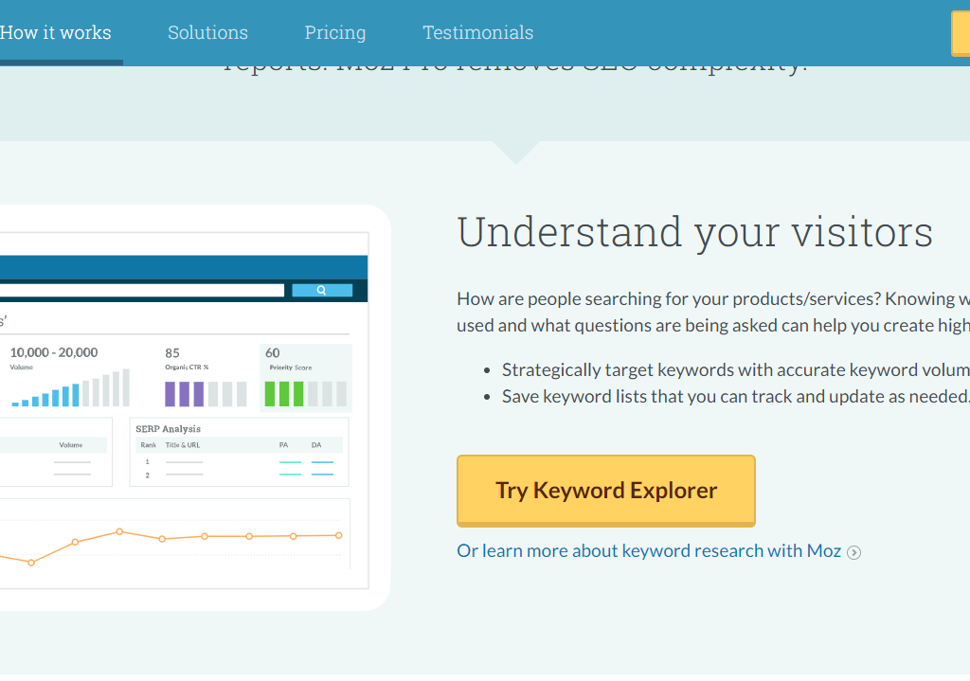Screen dimensions: 970x681
Task: Click the purple Organic CTR bars
Action: pyautogui.click(x=206, y=394)
